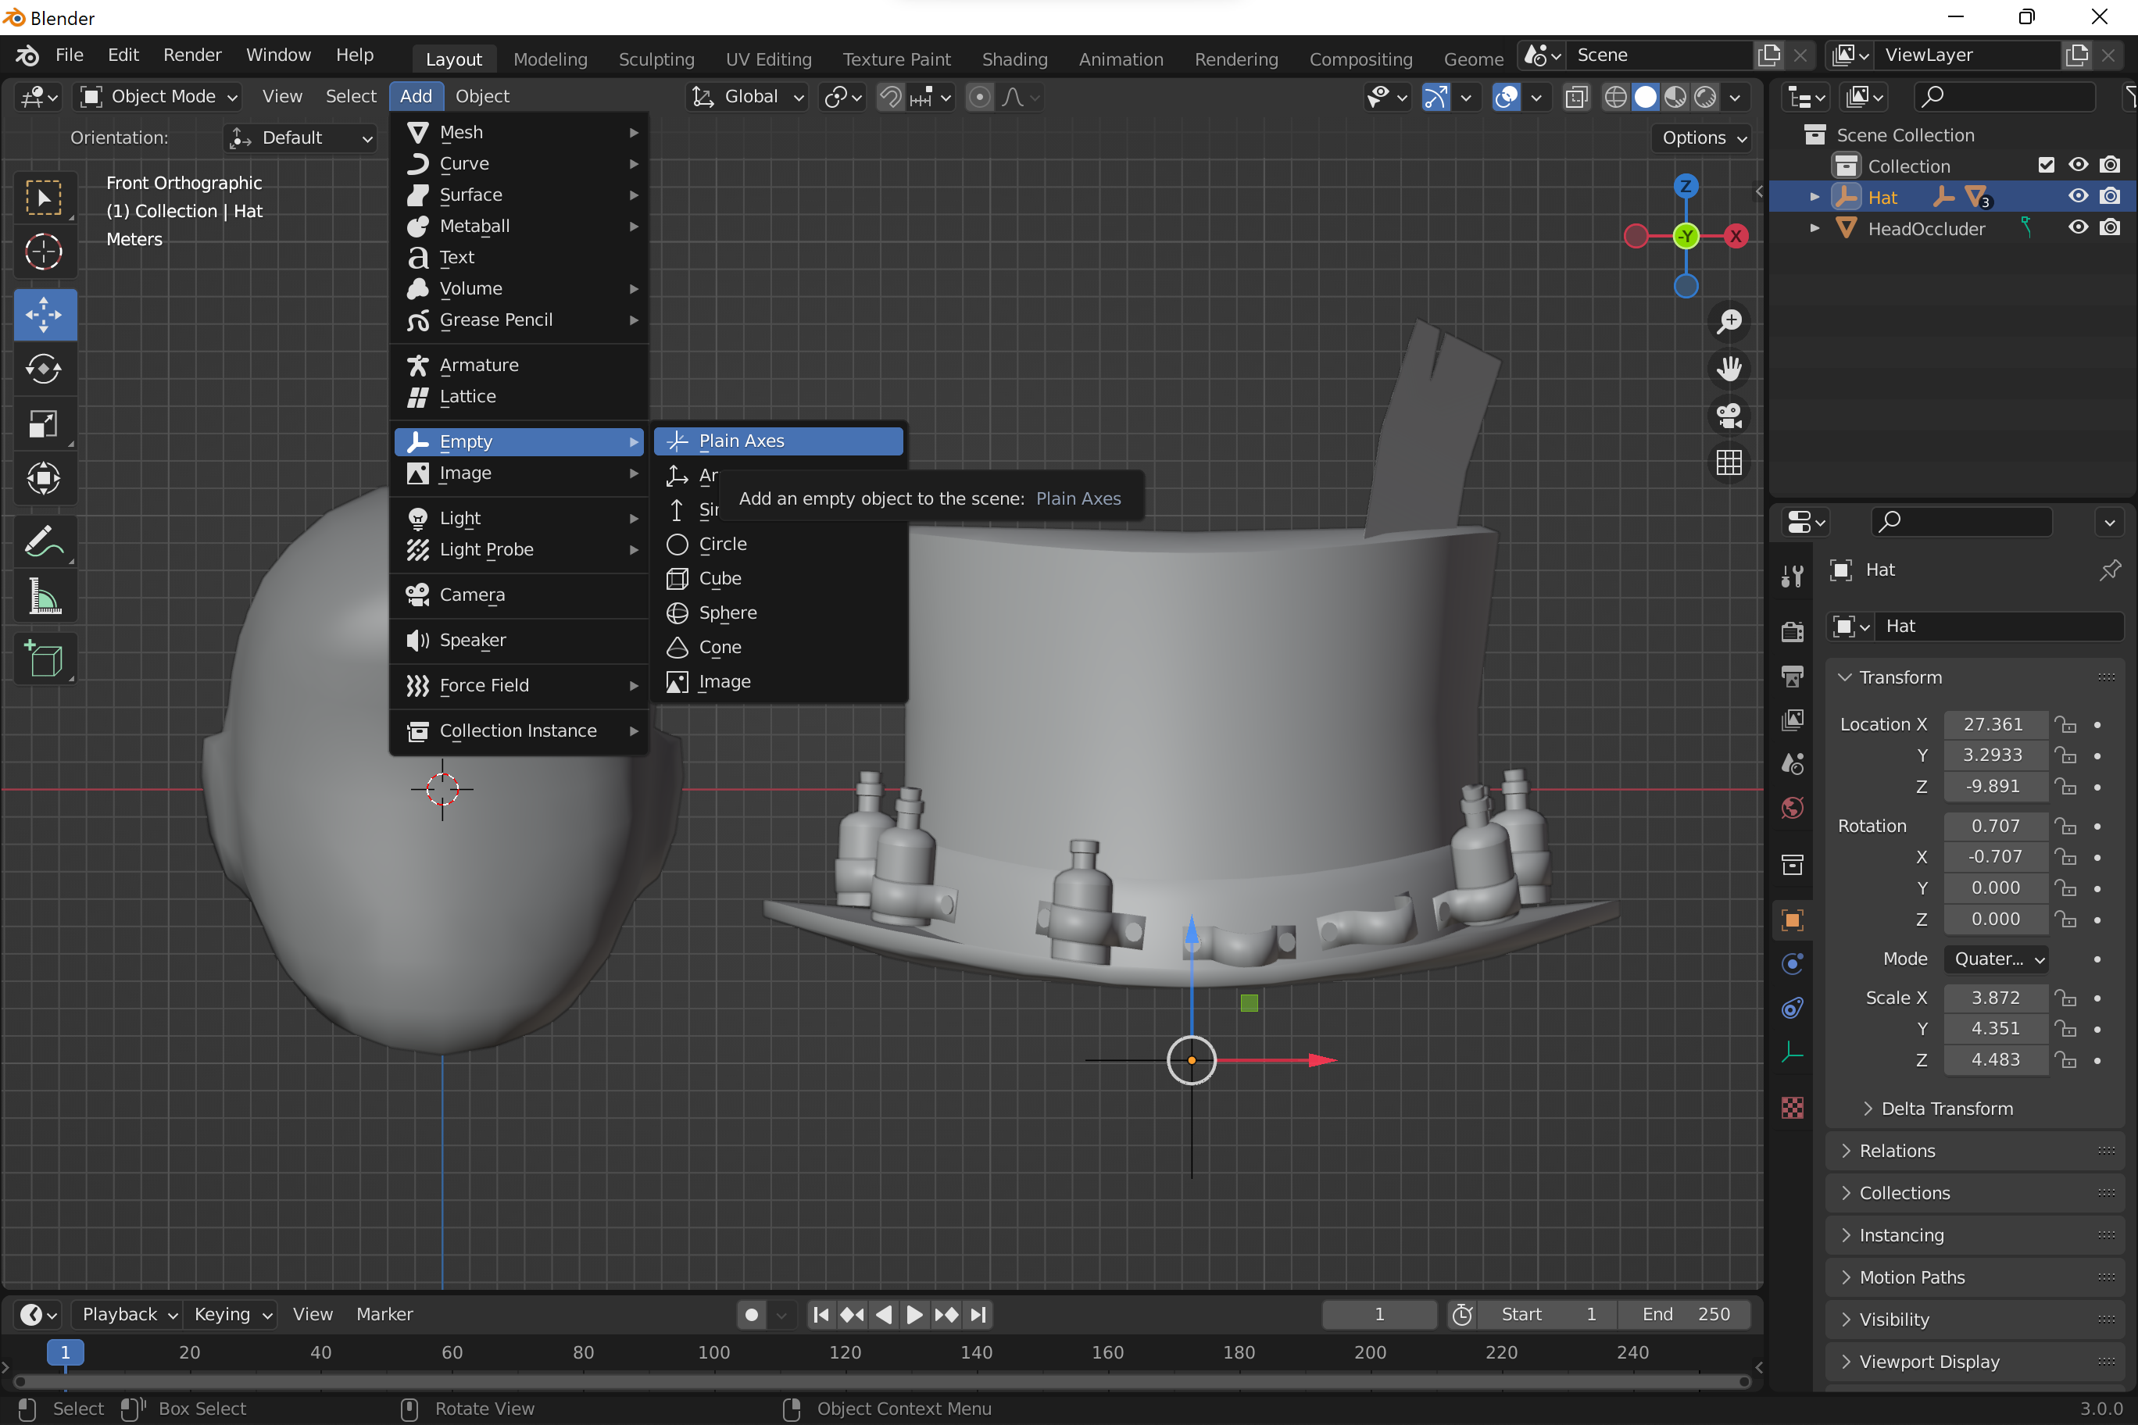Activate the Annotate pencil tool
This screenshot has width=2138, height=1425.
(x=44, y=542)
